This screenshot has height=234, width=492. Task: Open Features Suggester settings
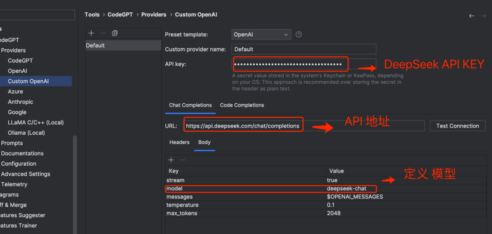pyautogui.click(x=22, y=215)
